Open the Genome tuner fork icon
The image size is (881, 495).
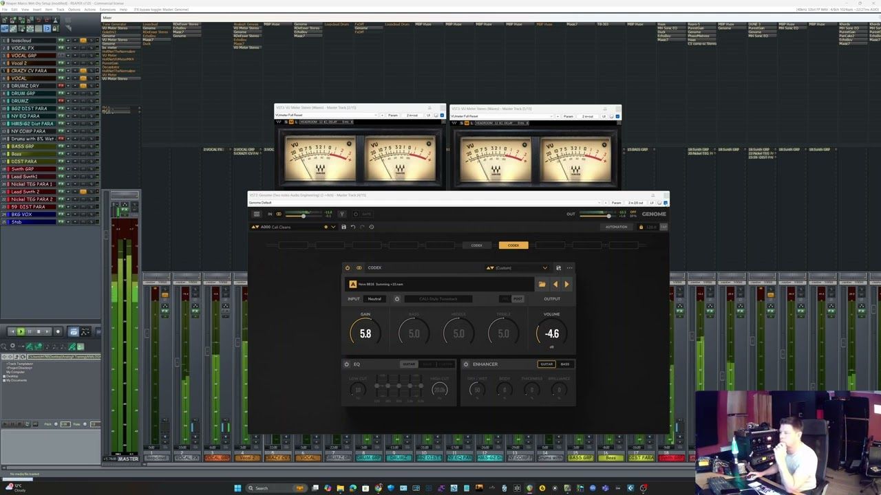[x=342, y=214]
